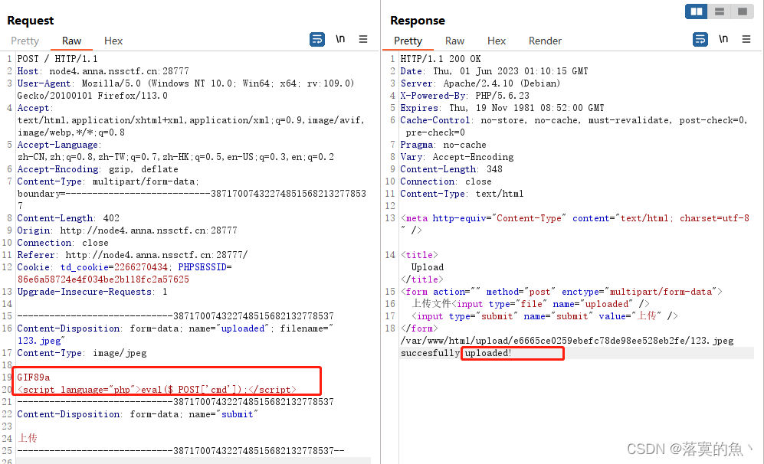Switch to top-bottom stacked layout view
Viewport: 764px width, 464px height.
coord(720,11)
